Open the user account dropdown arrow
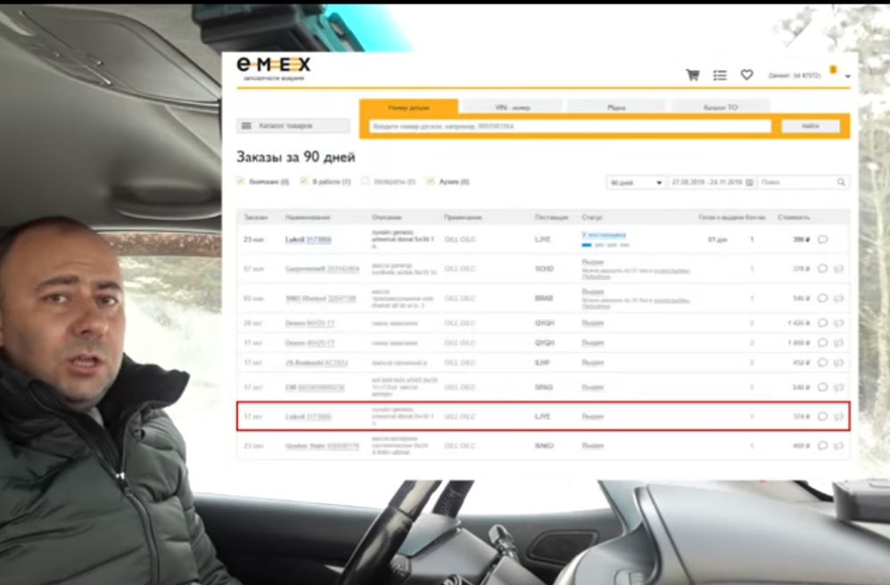Screen dimensions: 890x585 pos(848,77)
